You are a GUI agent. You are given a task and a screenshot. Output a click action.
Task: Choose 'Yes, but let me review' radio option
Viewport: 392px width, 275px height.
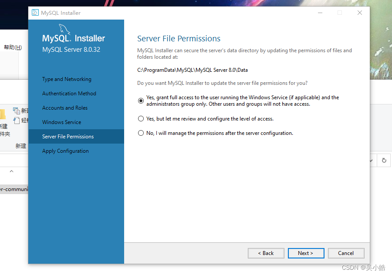pos(141,119)
